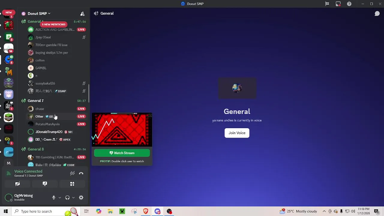The image size is (384, 216).
Task: Open the 6b server icon in sidebar
Action: tap(9, 140)
